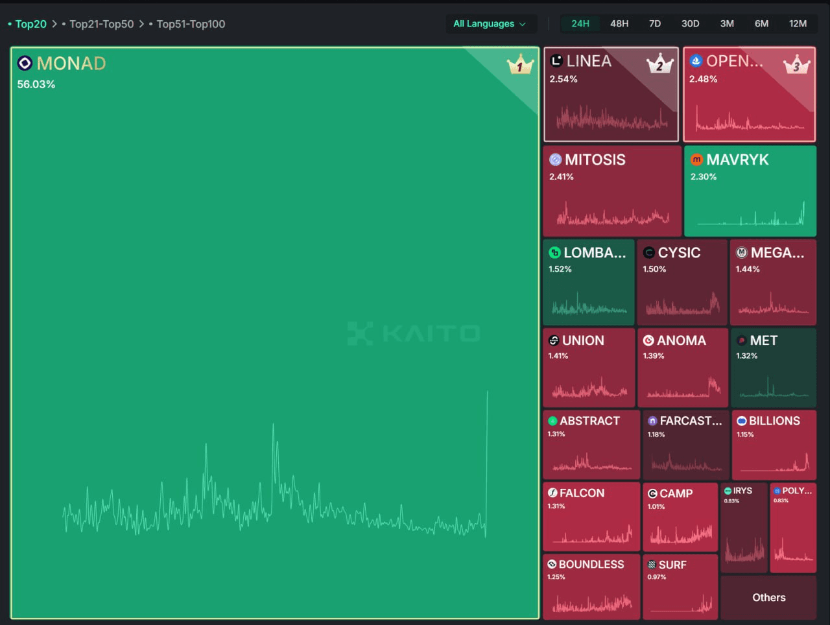
Task: Click the ANOMA logo icon
Action: coord(648,340)
